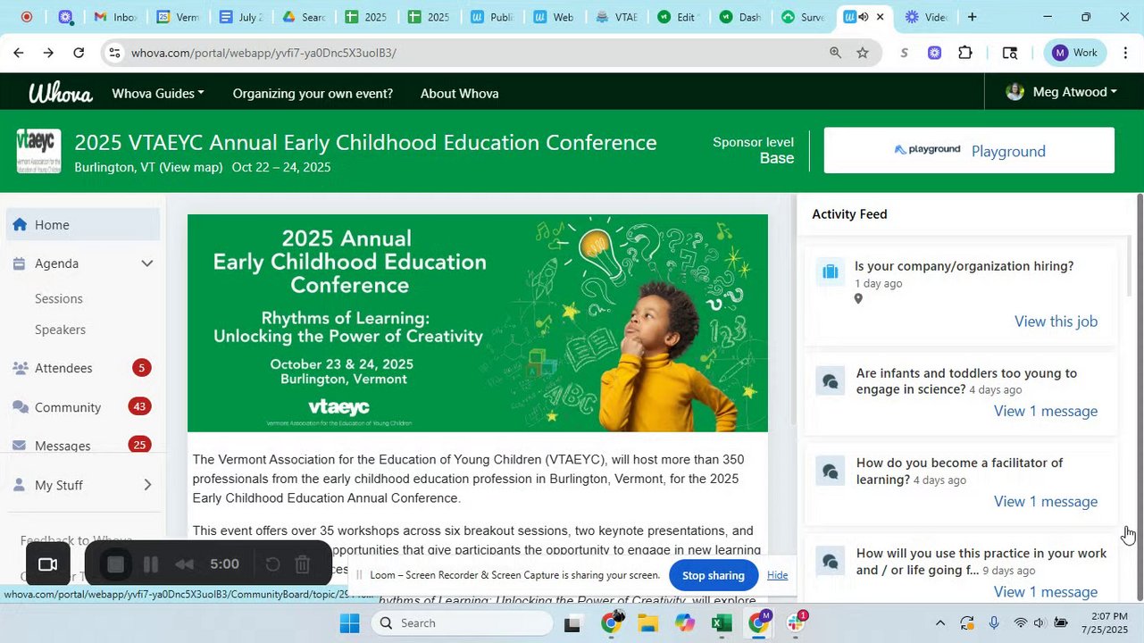
Task: Click the My Stuff person icon
Action: (x=19, y=485)
